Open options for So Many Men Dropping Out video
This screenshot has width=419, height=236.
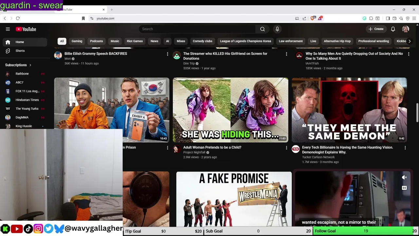click(x=409, y=54)
